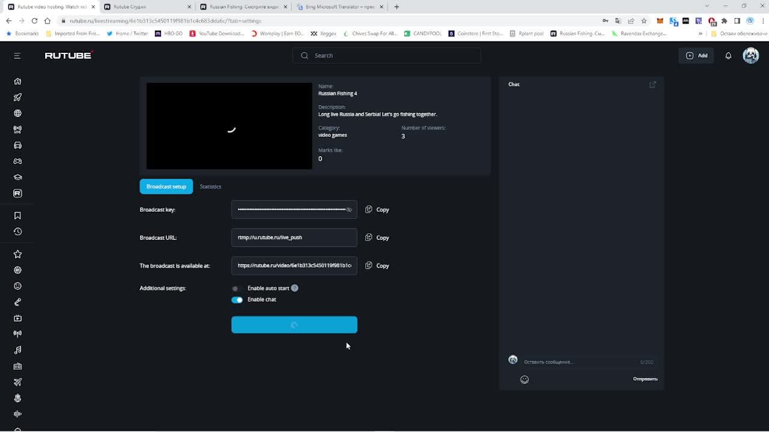The height and width of the screenshot is (432, 769).
Task: Click the stream preview video player
Action: point(229,126)
